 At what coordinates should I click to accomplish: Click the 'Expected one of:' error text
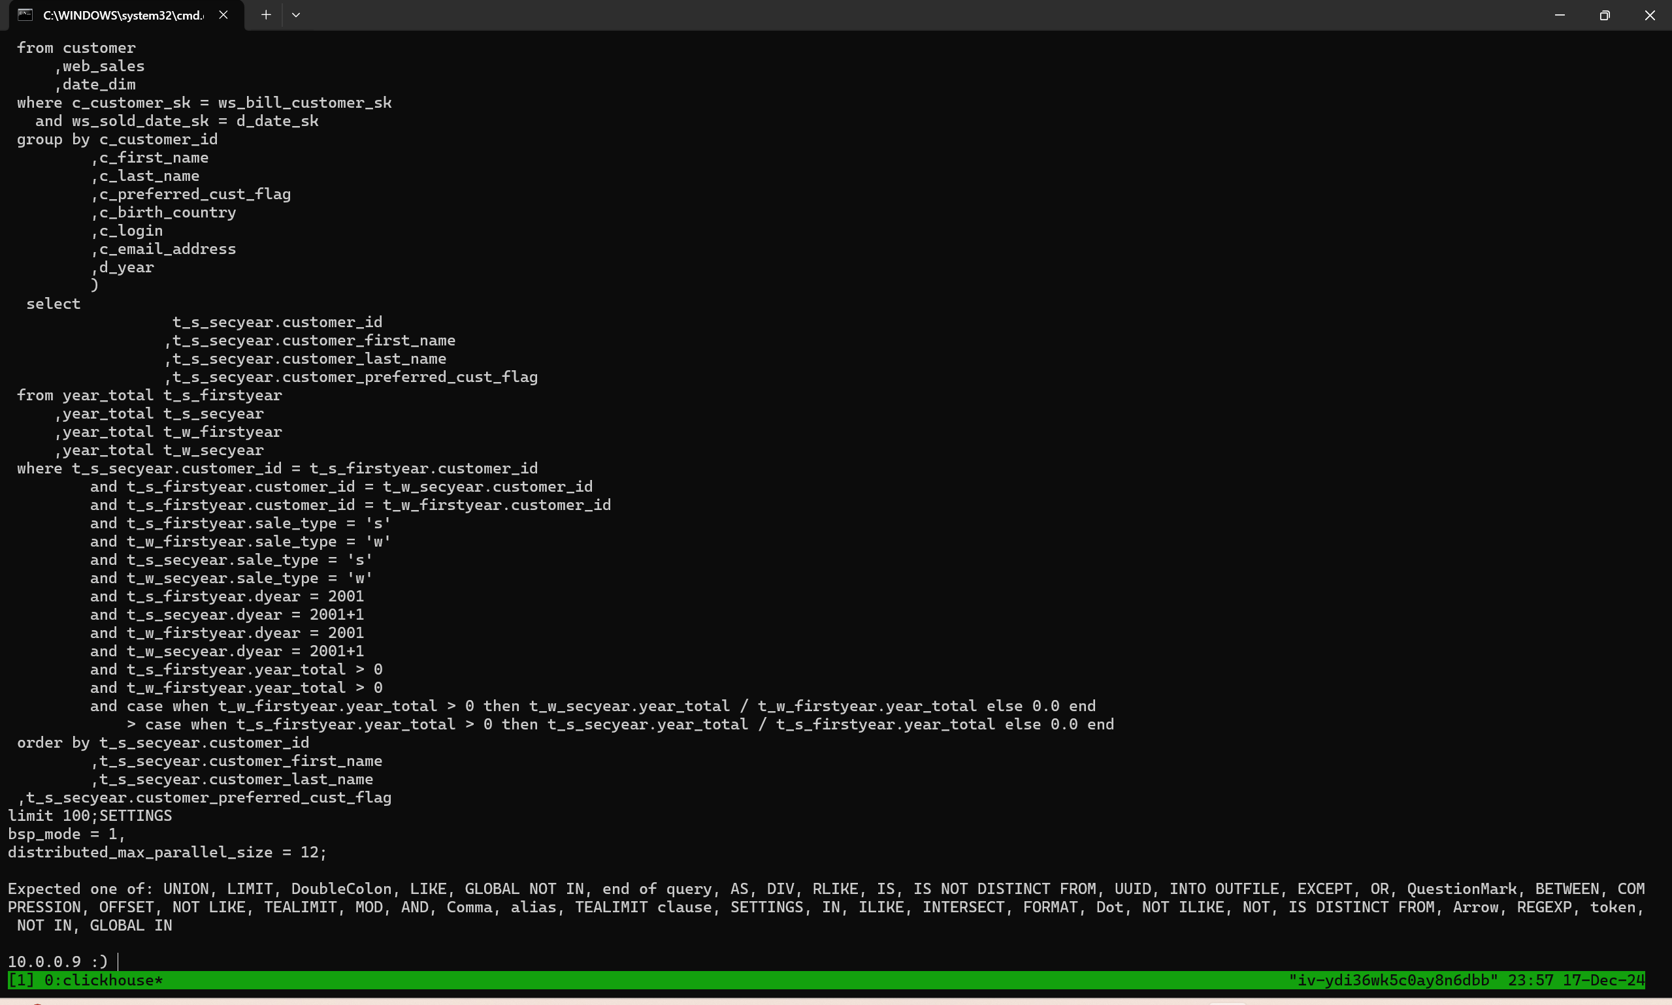click(x=80, y=889)
